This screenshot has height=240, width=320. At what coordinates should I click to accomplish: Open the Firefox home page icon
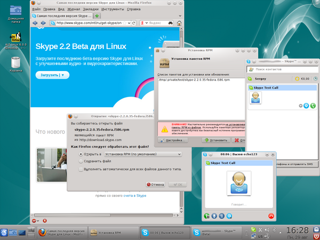pyautogui.click(x=179, y=23)
